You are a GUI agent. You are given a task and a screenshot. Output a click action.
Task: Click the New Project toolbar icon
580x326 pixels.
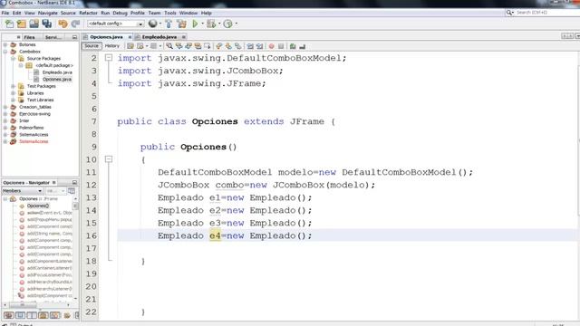(22, 24)
